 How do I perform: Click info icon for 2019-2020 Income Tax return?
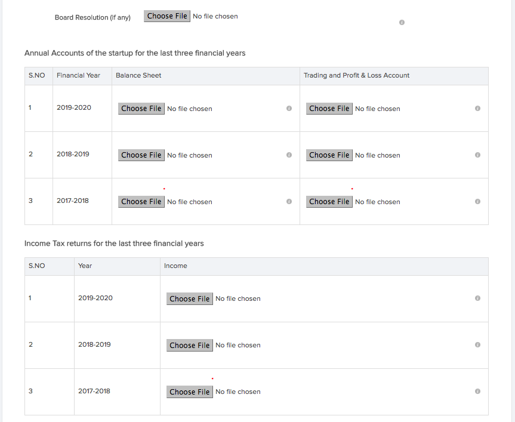coord(477,298)
